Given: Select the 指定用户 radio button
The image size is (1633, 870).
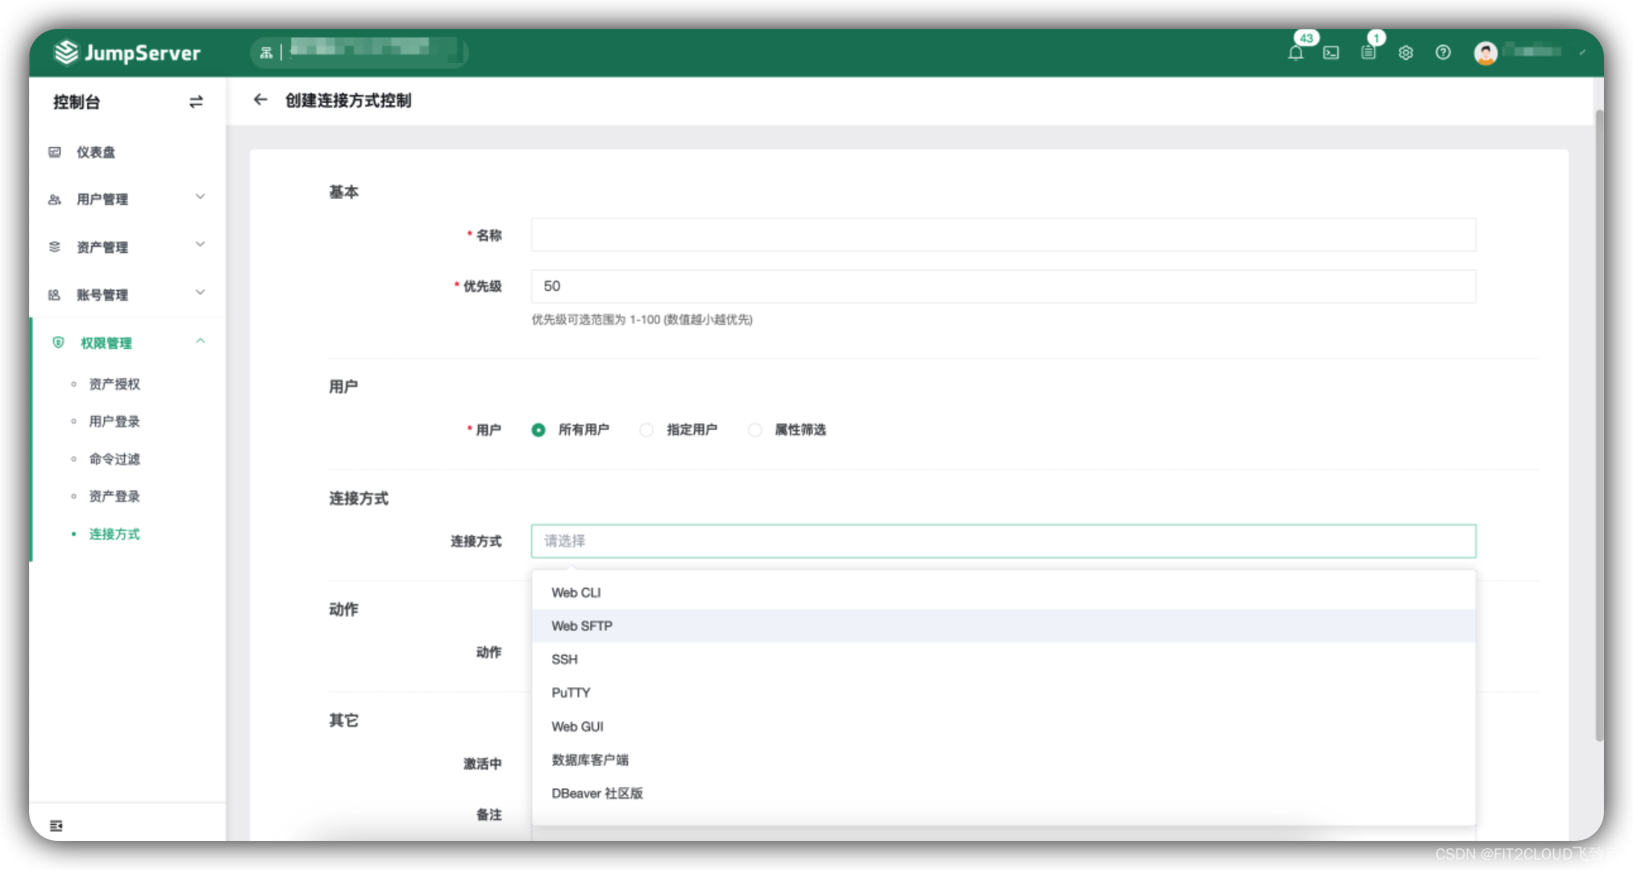Looking at the screenshot, I should [x=646, y=430].
